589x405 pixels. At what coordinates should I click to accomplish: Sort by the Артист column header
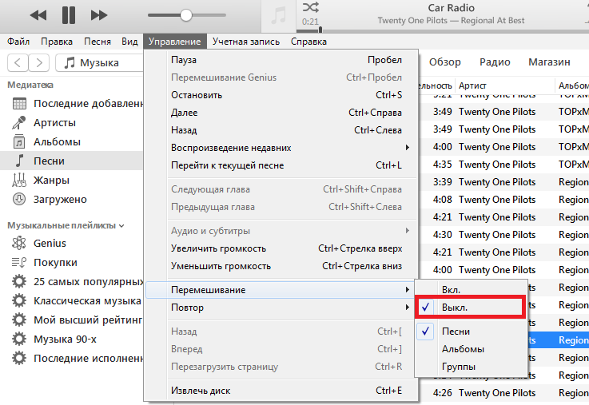pyautogui.click(x=505, y=85)
